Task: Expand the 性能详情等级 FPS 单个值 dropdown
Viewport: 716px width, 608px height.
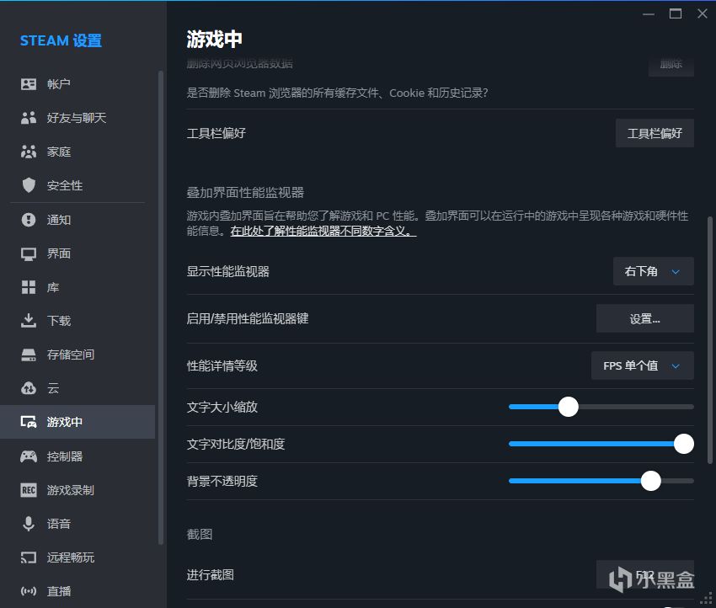Action: point(643,365)
